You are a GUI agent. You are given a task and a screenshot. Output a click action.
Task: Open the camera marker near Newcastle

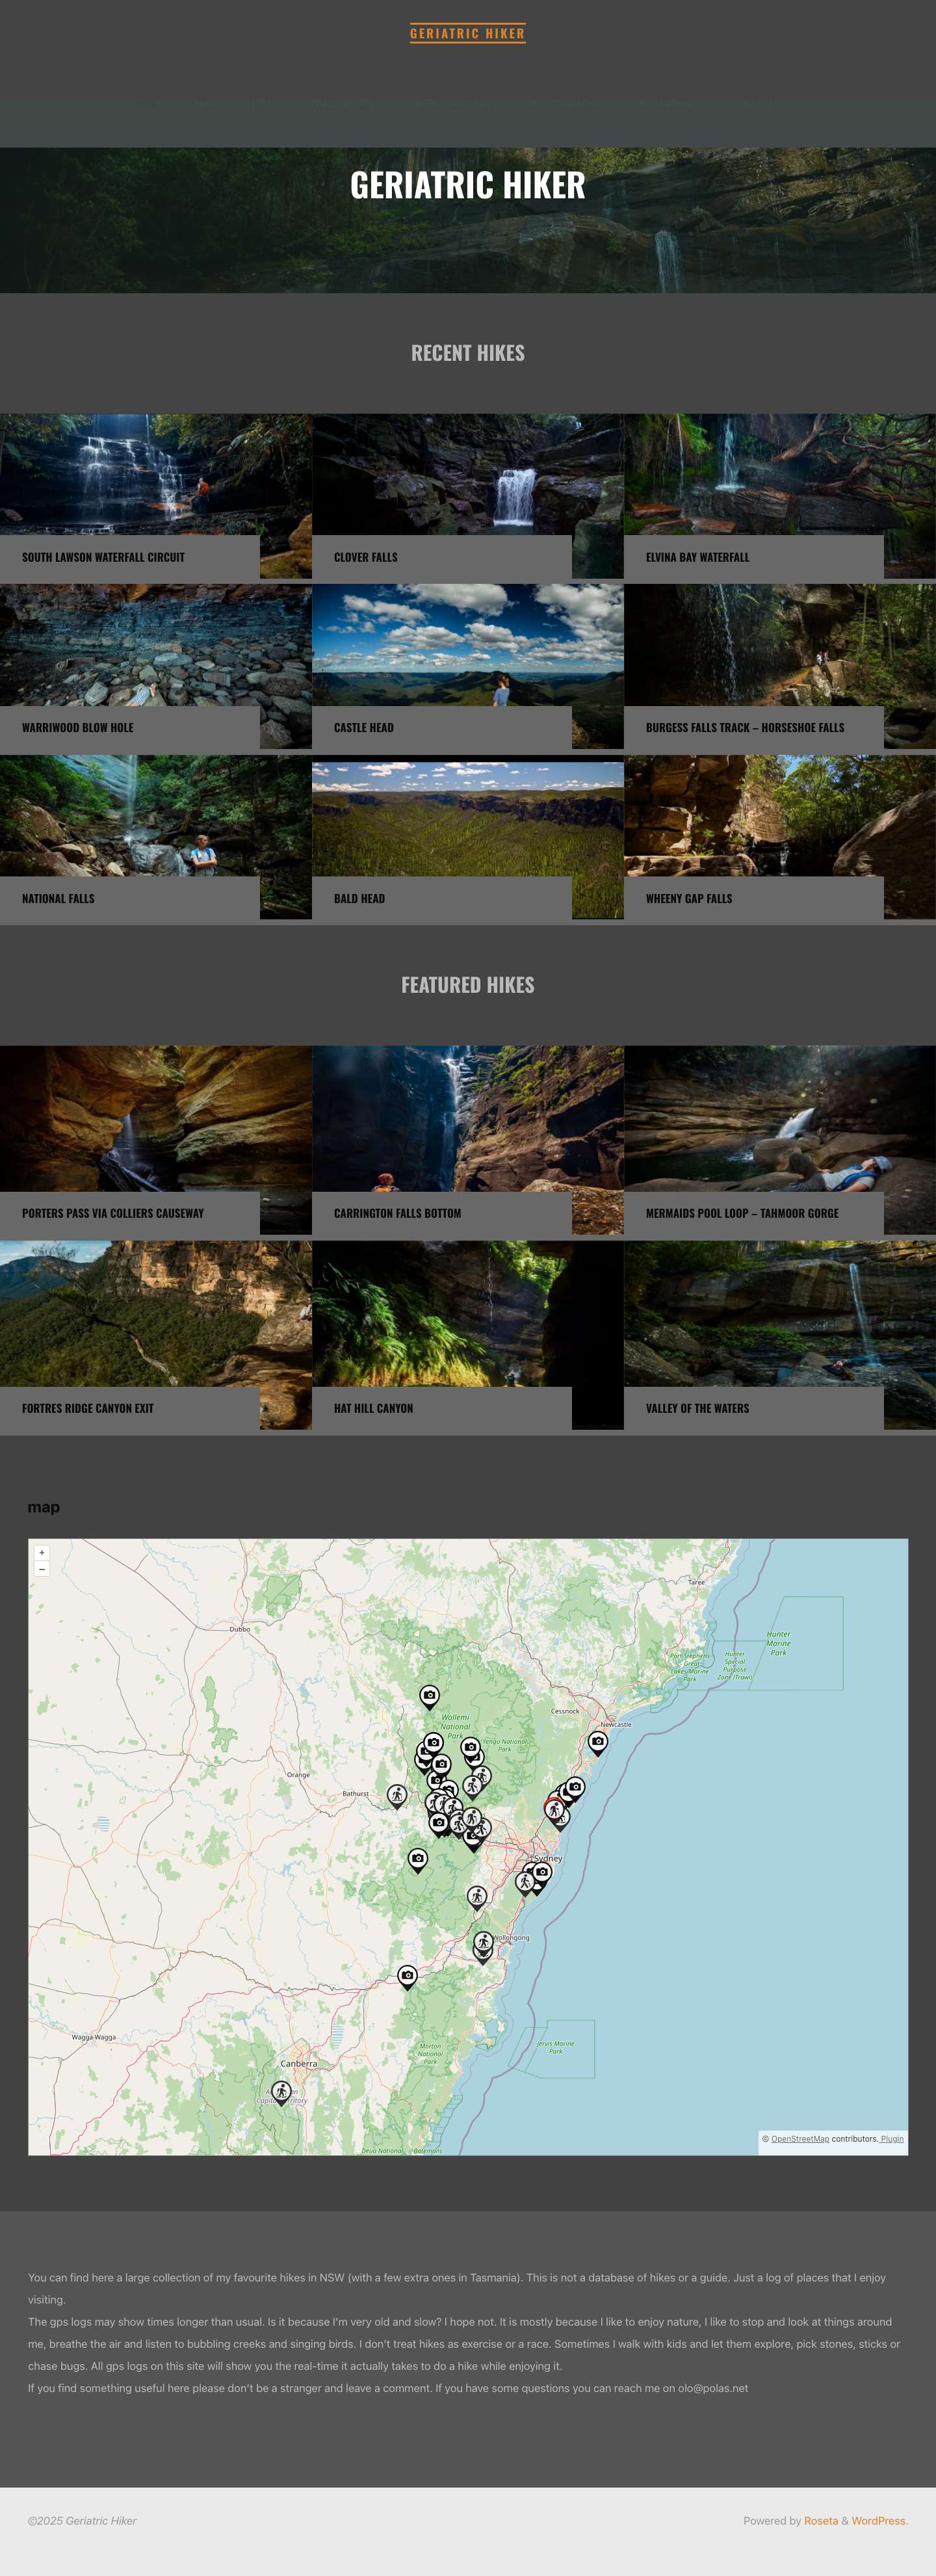click(598, 1743)
